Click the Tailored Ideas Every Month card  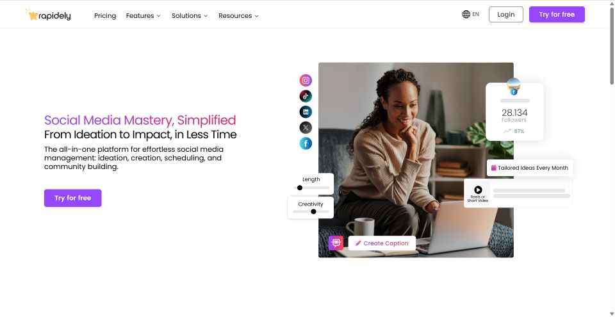coord(530,168)
